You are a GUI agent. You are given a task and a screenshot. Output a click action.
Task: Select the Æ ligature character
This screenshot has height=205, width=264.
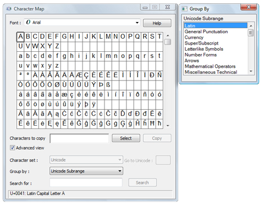point(79,75)
